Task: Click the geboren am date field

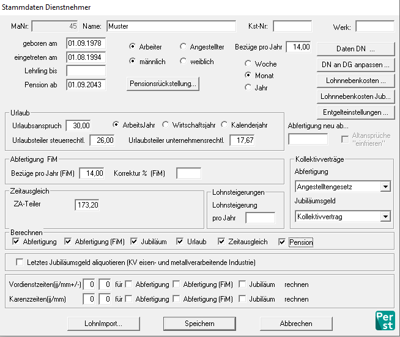Action: 86,43
